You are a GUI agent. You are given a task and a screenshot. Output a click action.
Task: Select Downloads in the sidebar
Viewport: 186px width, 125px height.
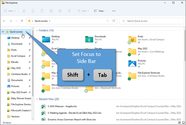17,44
